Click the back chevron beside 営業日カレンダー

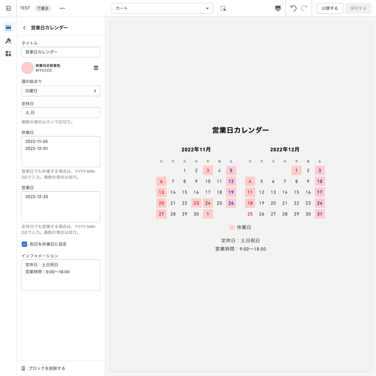click(x=24, y=27)
